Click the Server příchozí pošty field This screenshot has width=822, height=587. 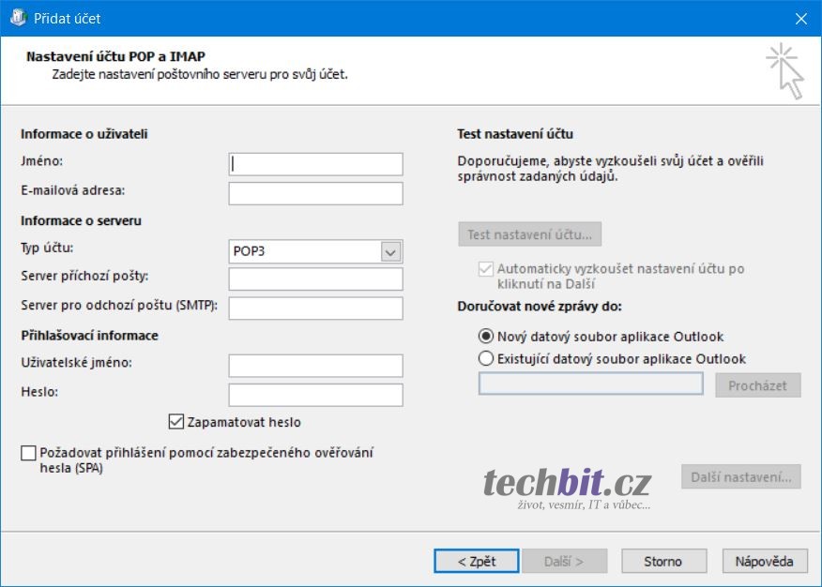pyautogui.click(x=315, y=278)
